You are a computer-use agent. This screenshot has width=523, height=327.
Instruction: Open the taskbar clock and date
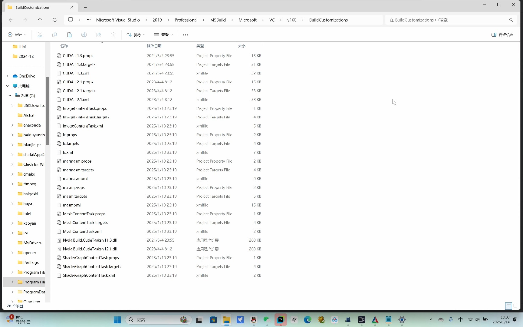pos(501,320)
